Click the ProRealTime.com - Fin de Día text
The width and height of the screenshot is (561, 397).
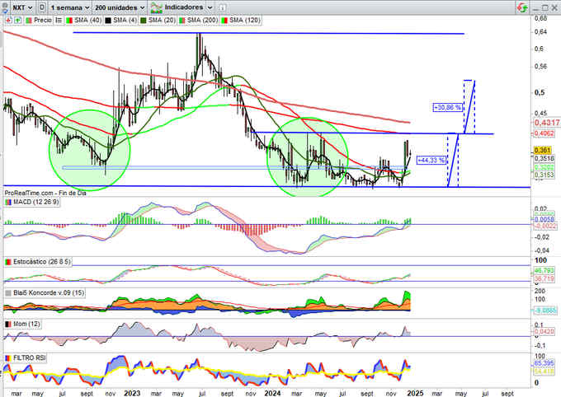coord(45,193)
